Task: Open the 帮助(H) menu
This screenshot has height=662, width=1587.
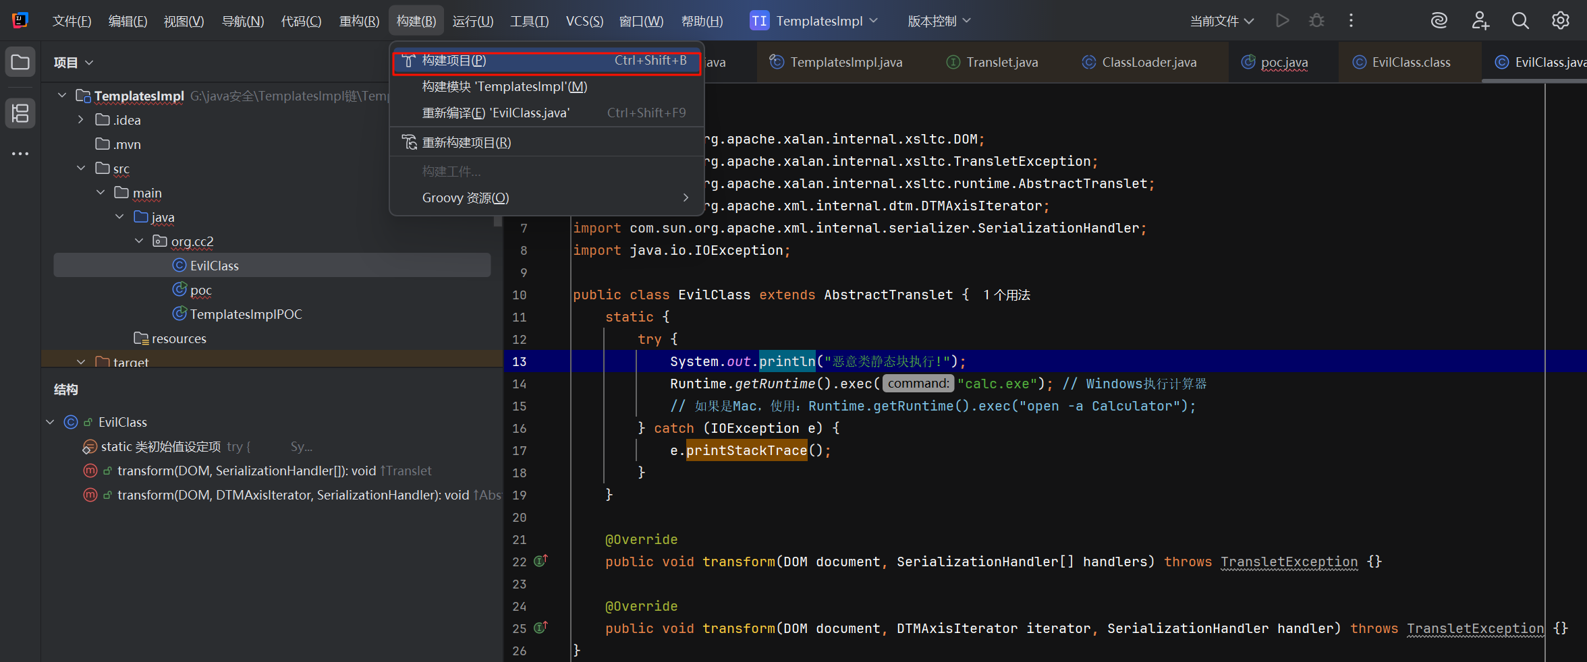Action: (702, 21)
